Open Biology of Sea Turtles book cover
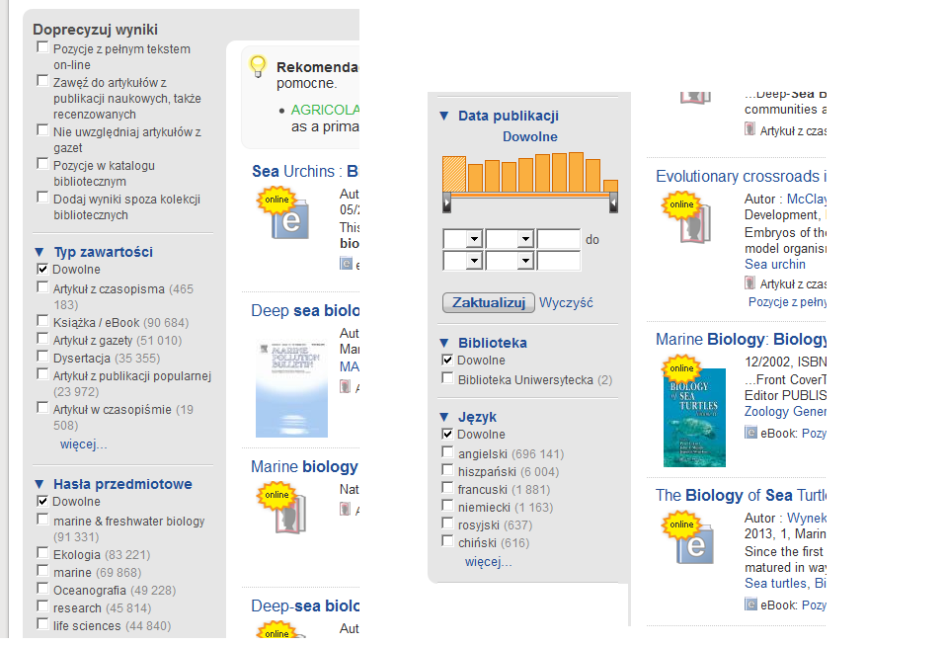This screenshot has height=645, width=946. [x=694, y=418]
